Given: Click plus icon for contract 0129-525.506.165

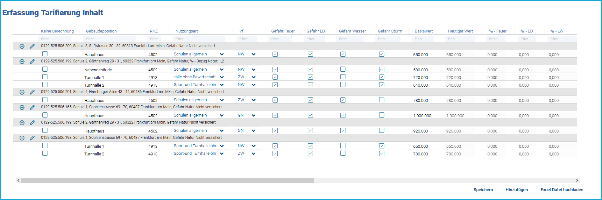Looking at the screenshot, I should (22, 107).
